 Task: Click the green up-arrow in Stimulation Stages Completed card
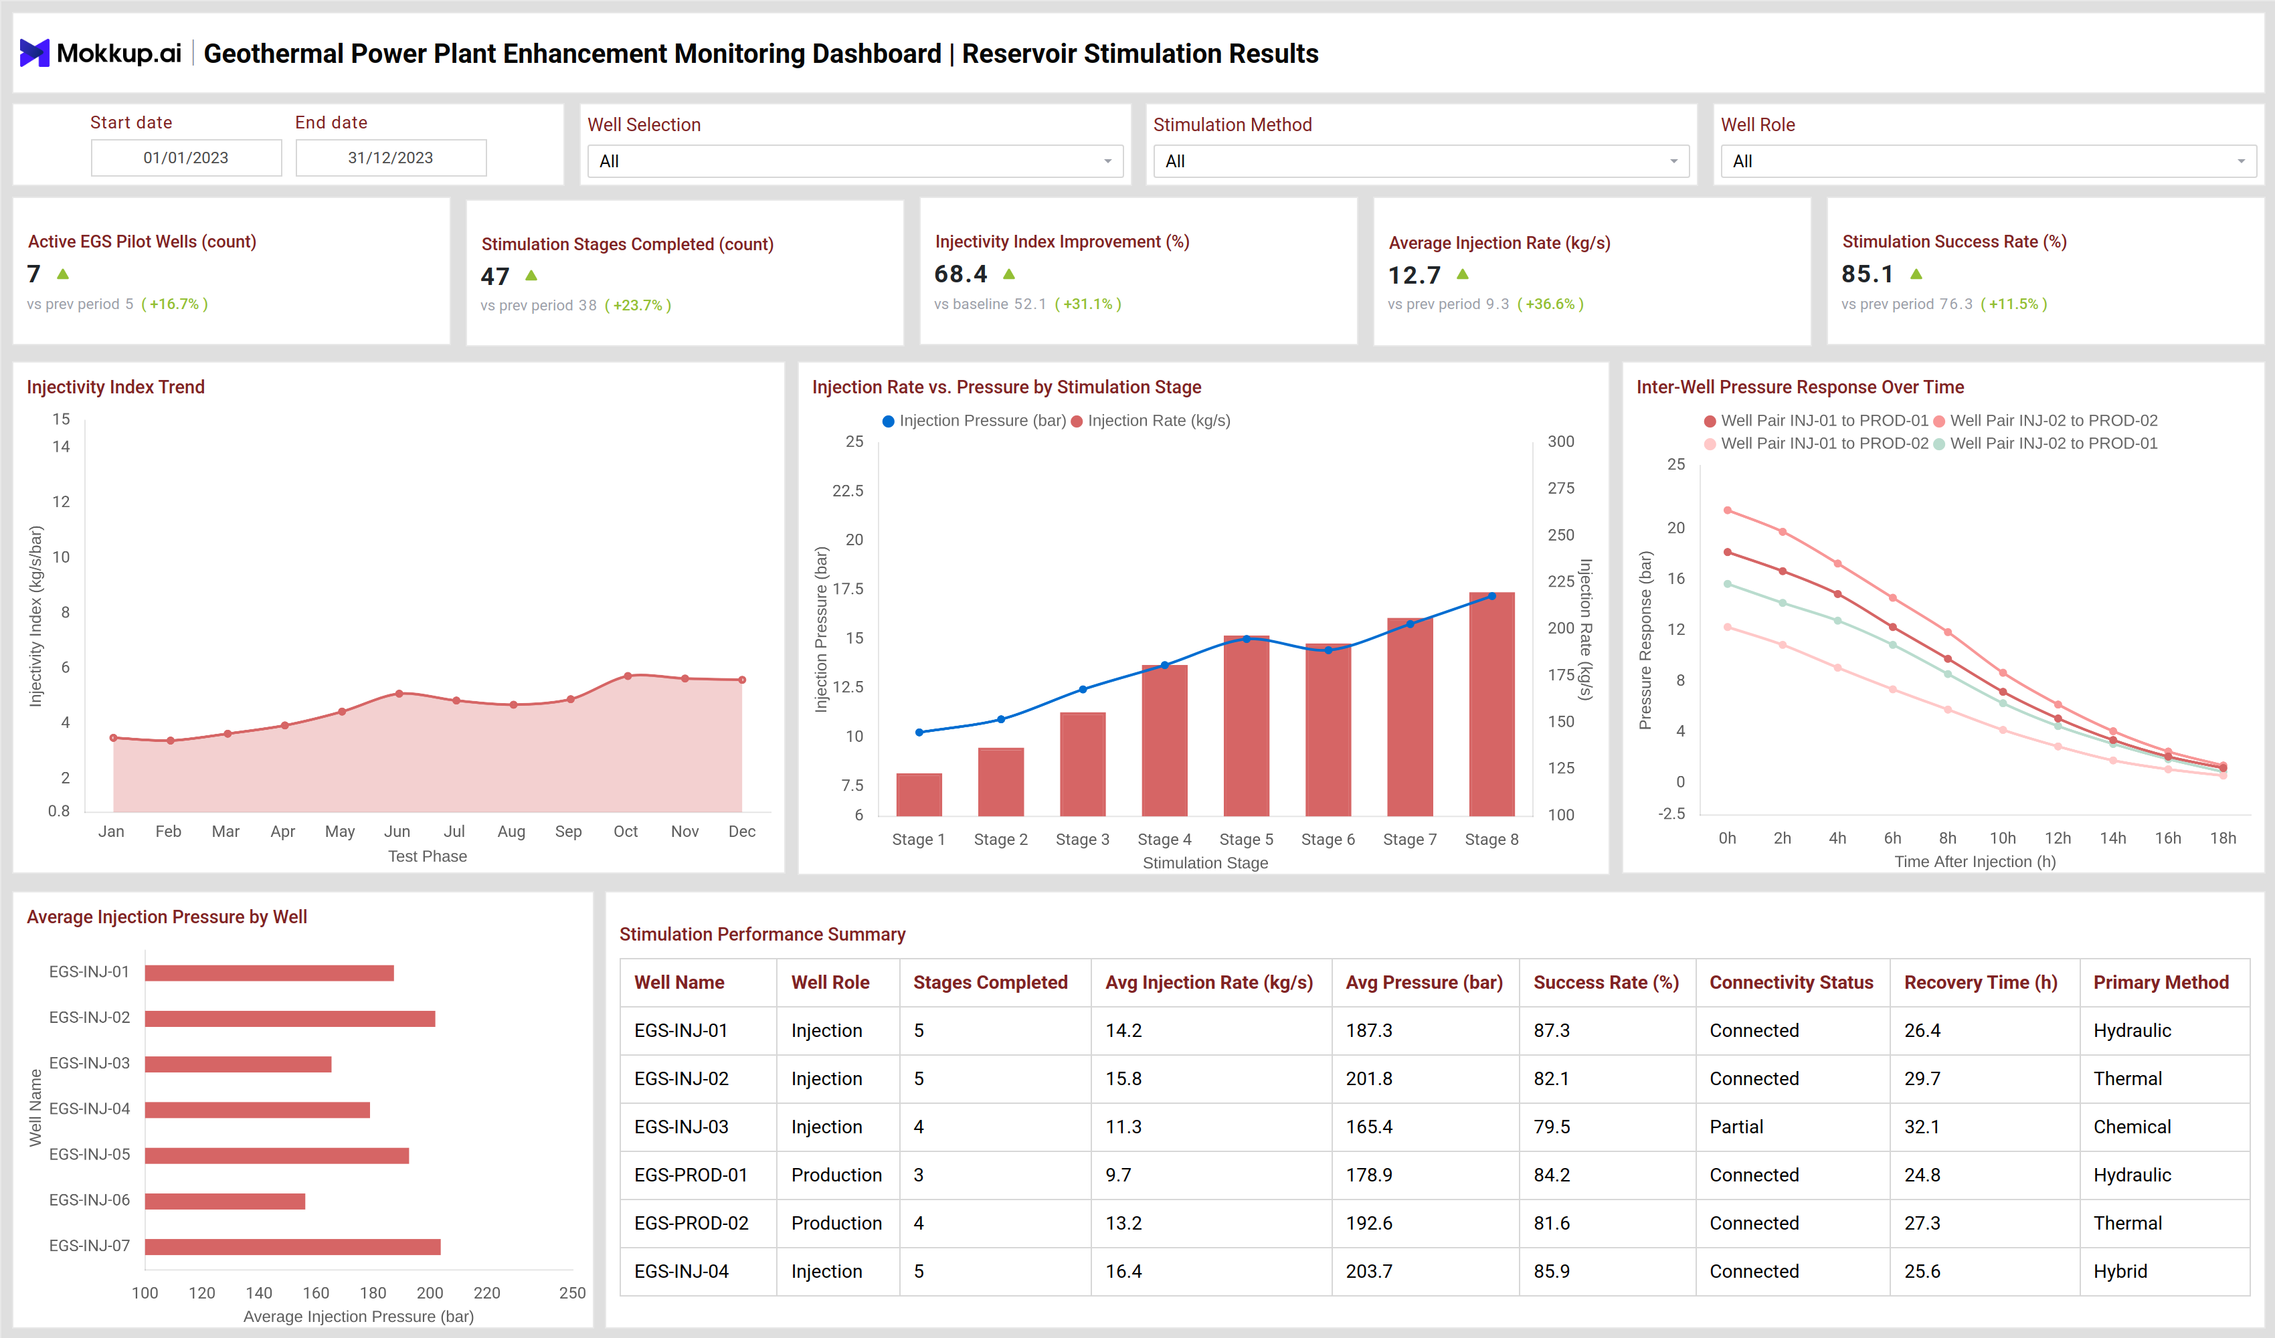pyautogui.click(x=532, y=276)
